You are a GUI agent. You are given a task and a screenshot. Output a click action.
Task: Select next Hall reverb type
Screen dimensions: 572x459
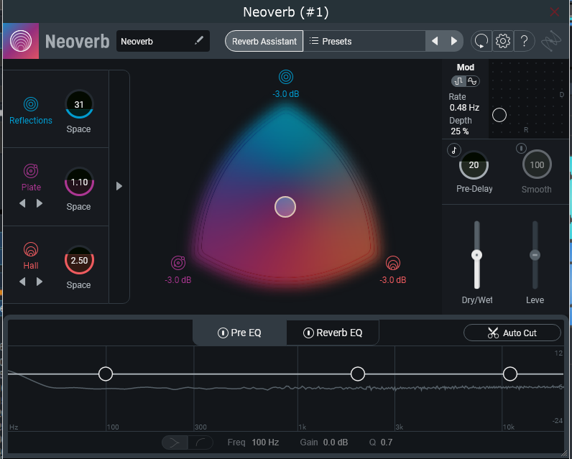click(40, 282)
